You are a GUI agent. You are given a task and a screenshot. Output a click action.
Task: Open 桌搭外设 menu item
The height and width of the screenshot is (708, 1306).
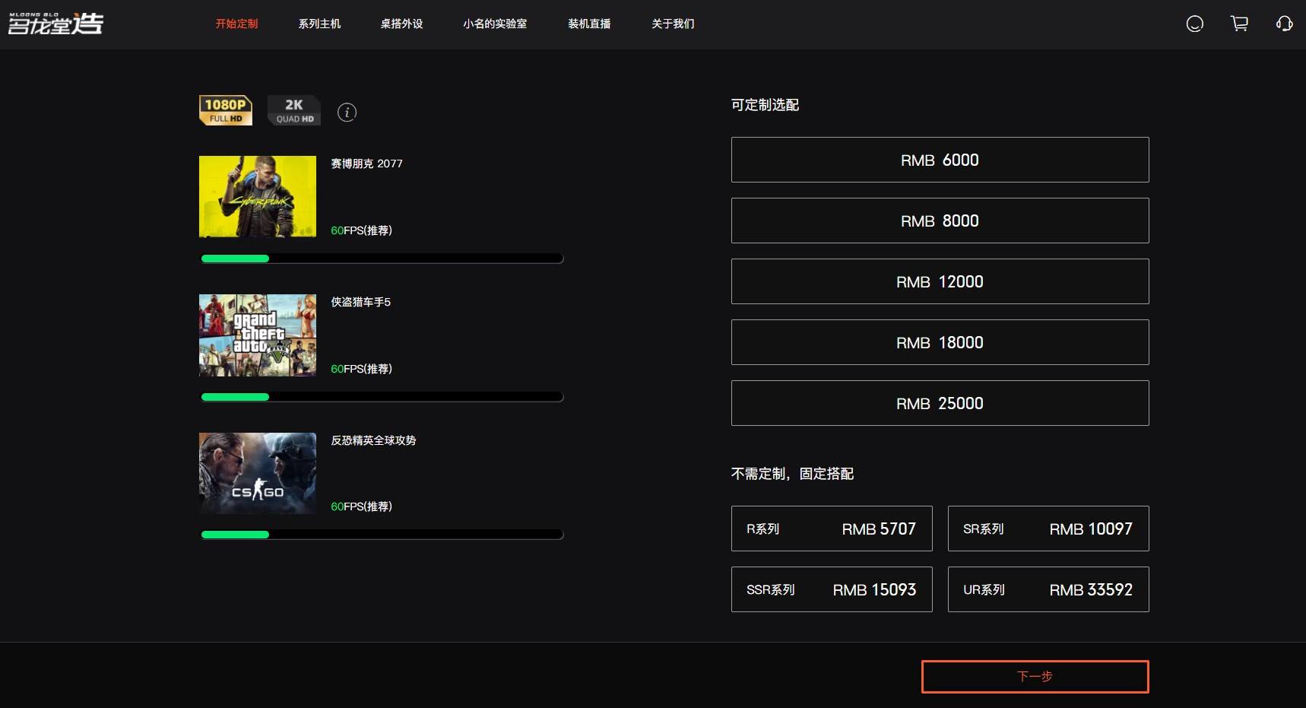(401, 24)
